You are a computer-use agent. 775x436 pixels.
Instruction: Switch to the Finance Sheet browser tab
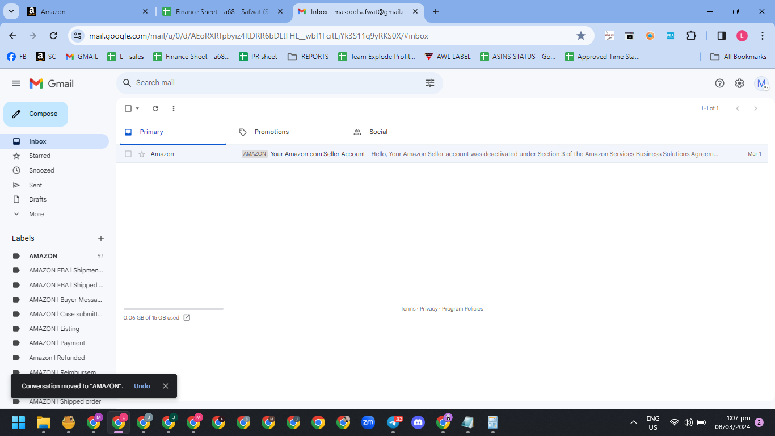point(223,11)
